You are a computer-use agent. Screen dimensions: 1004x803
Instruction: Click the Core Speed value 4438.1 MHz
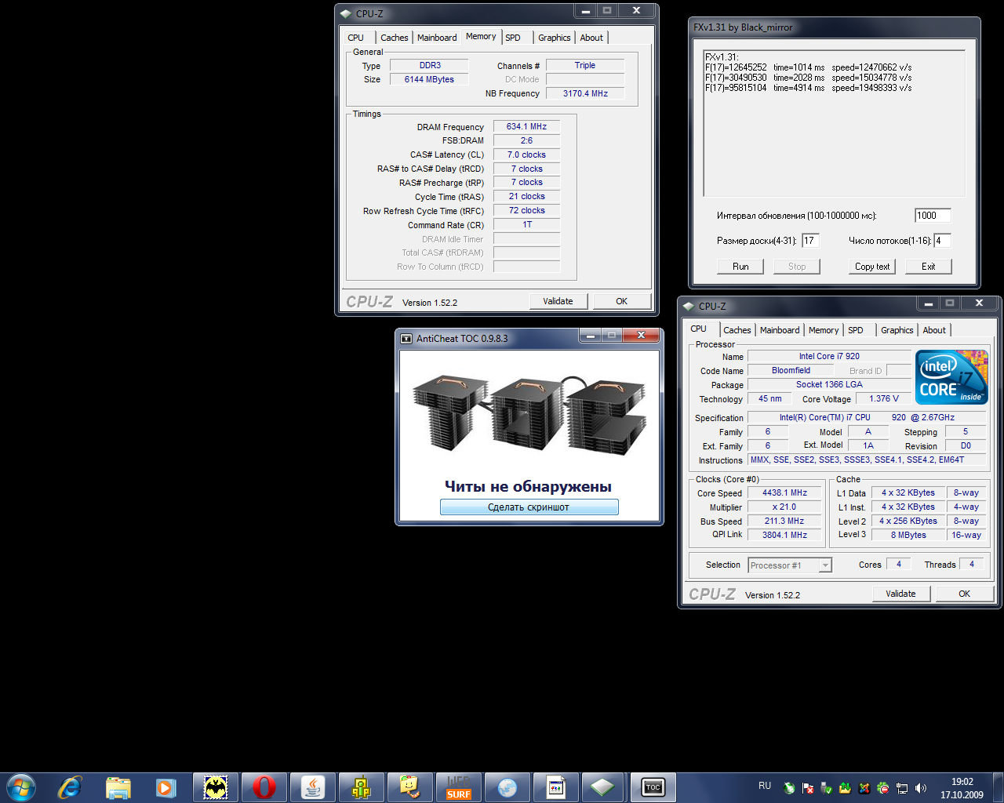point(785,492)
